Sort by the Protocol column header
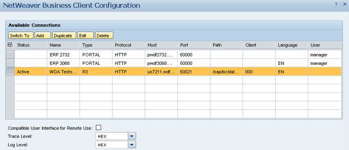349x150 pixels. [129, 45]
